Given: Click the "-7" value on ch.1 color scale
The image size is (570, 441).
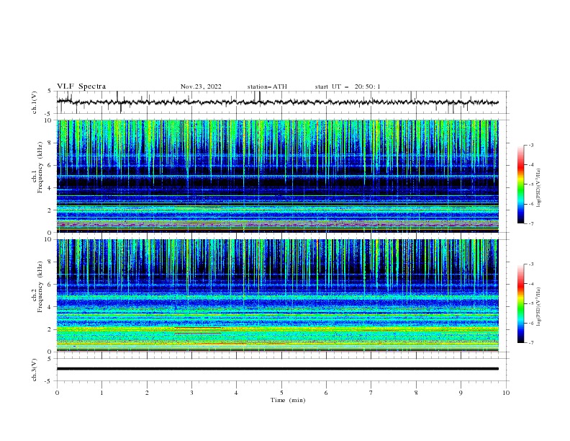Looking at the screenshot, I should coord(531,223).
